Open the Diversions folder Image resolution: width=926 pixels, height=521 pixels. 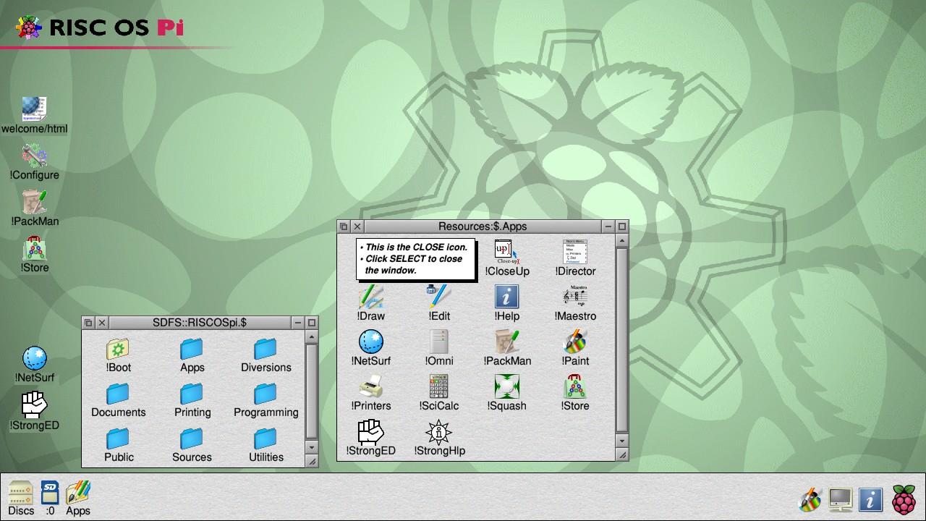pos(266,350)
